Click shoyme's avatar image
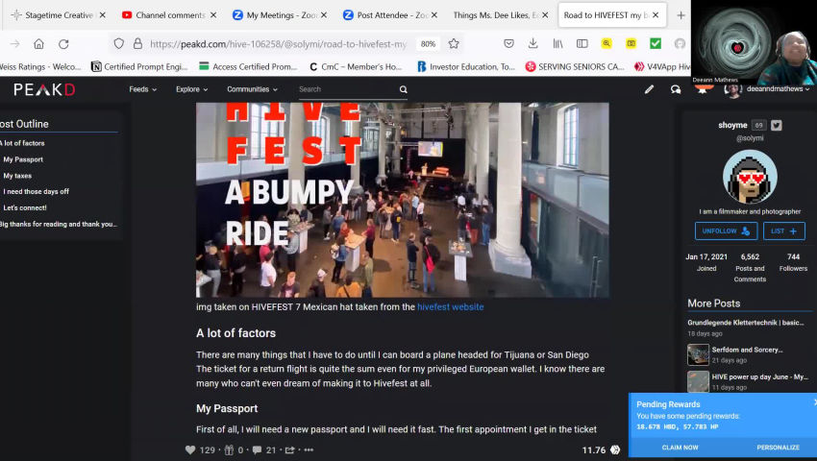Image resolution: width=817 pixels, height=461 pixels. (750, 177)
